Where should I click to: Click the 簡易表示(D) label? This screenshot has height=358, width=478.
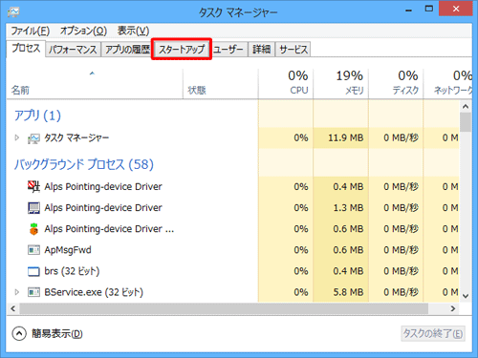[57, 333]
